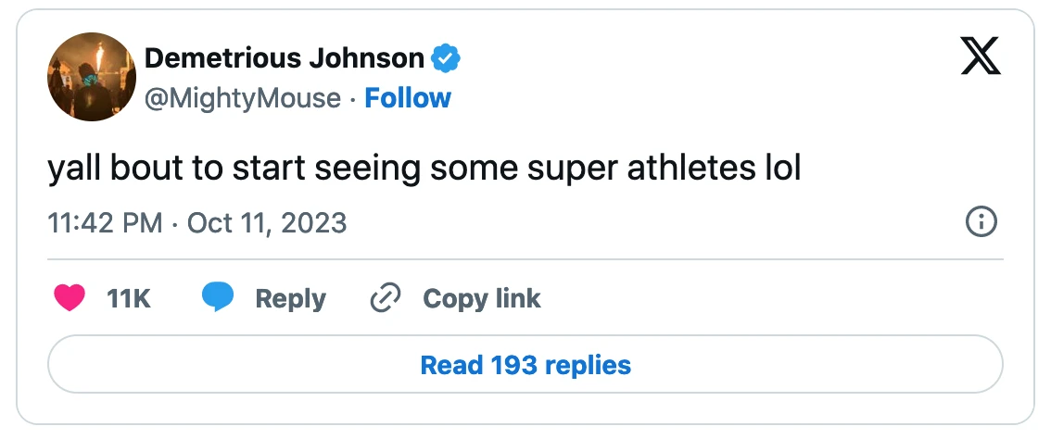Click the blue verified badge
Image resolution: width=1051 pixels, height=439 pixels.
pyautogui.click(x=447, y=58)
